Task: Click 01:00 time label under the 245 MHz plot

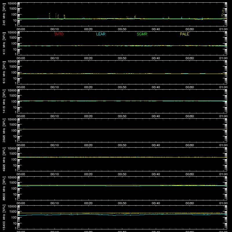Action: [x=223, y=29]
